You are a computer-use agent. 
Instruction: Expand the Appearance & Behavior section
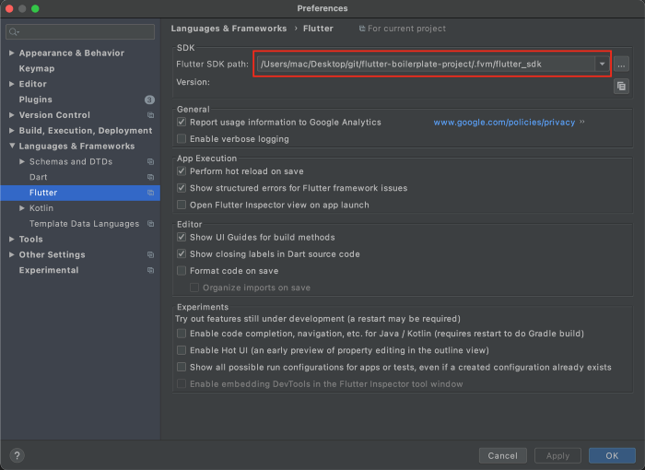click(x=12, y=53)
